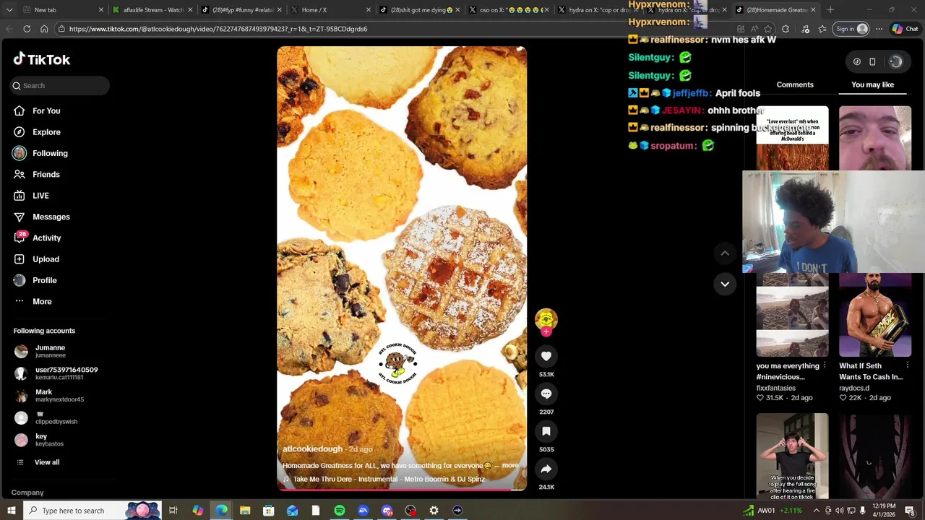Open the LIVE section
The width and height of the screenshot is (925, 520).
tap(40, 196)
